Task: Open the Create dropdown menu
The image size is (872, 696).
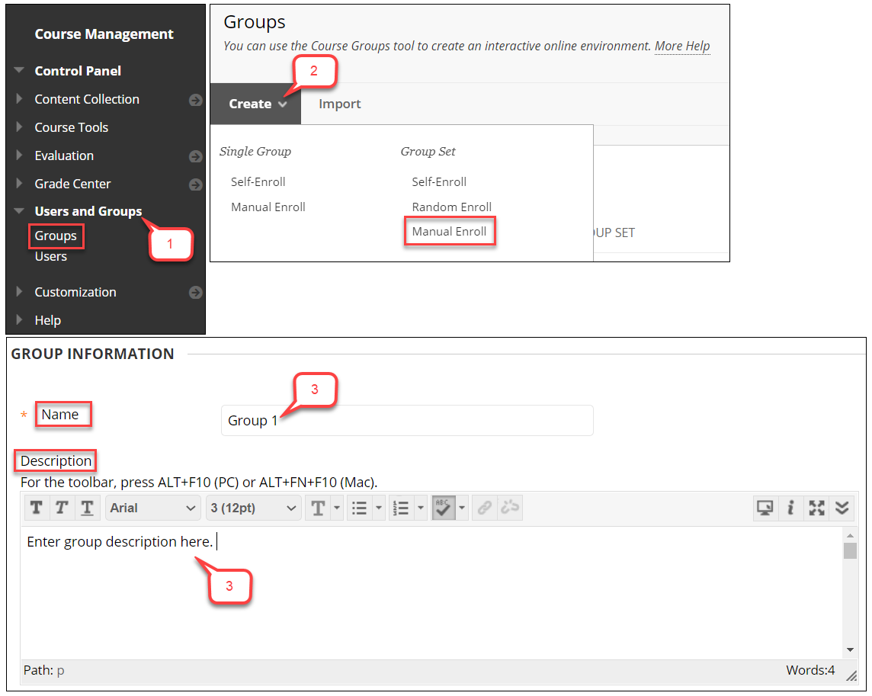Action: pyautogui.click(x=256, y=104)
